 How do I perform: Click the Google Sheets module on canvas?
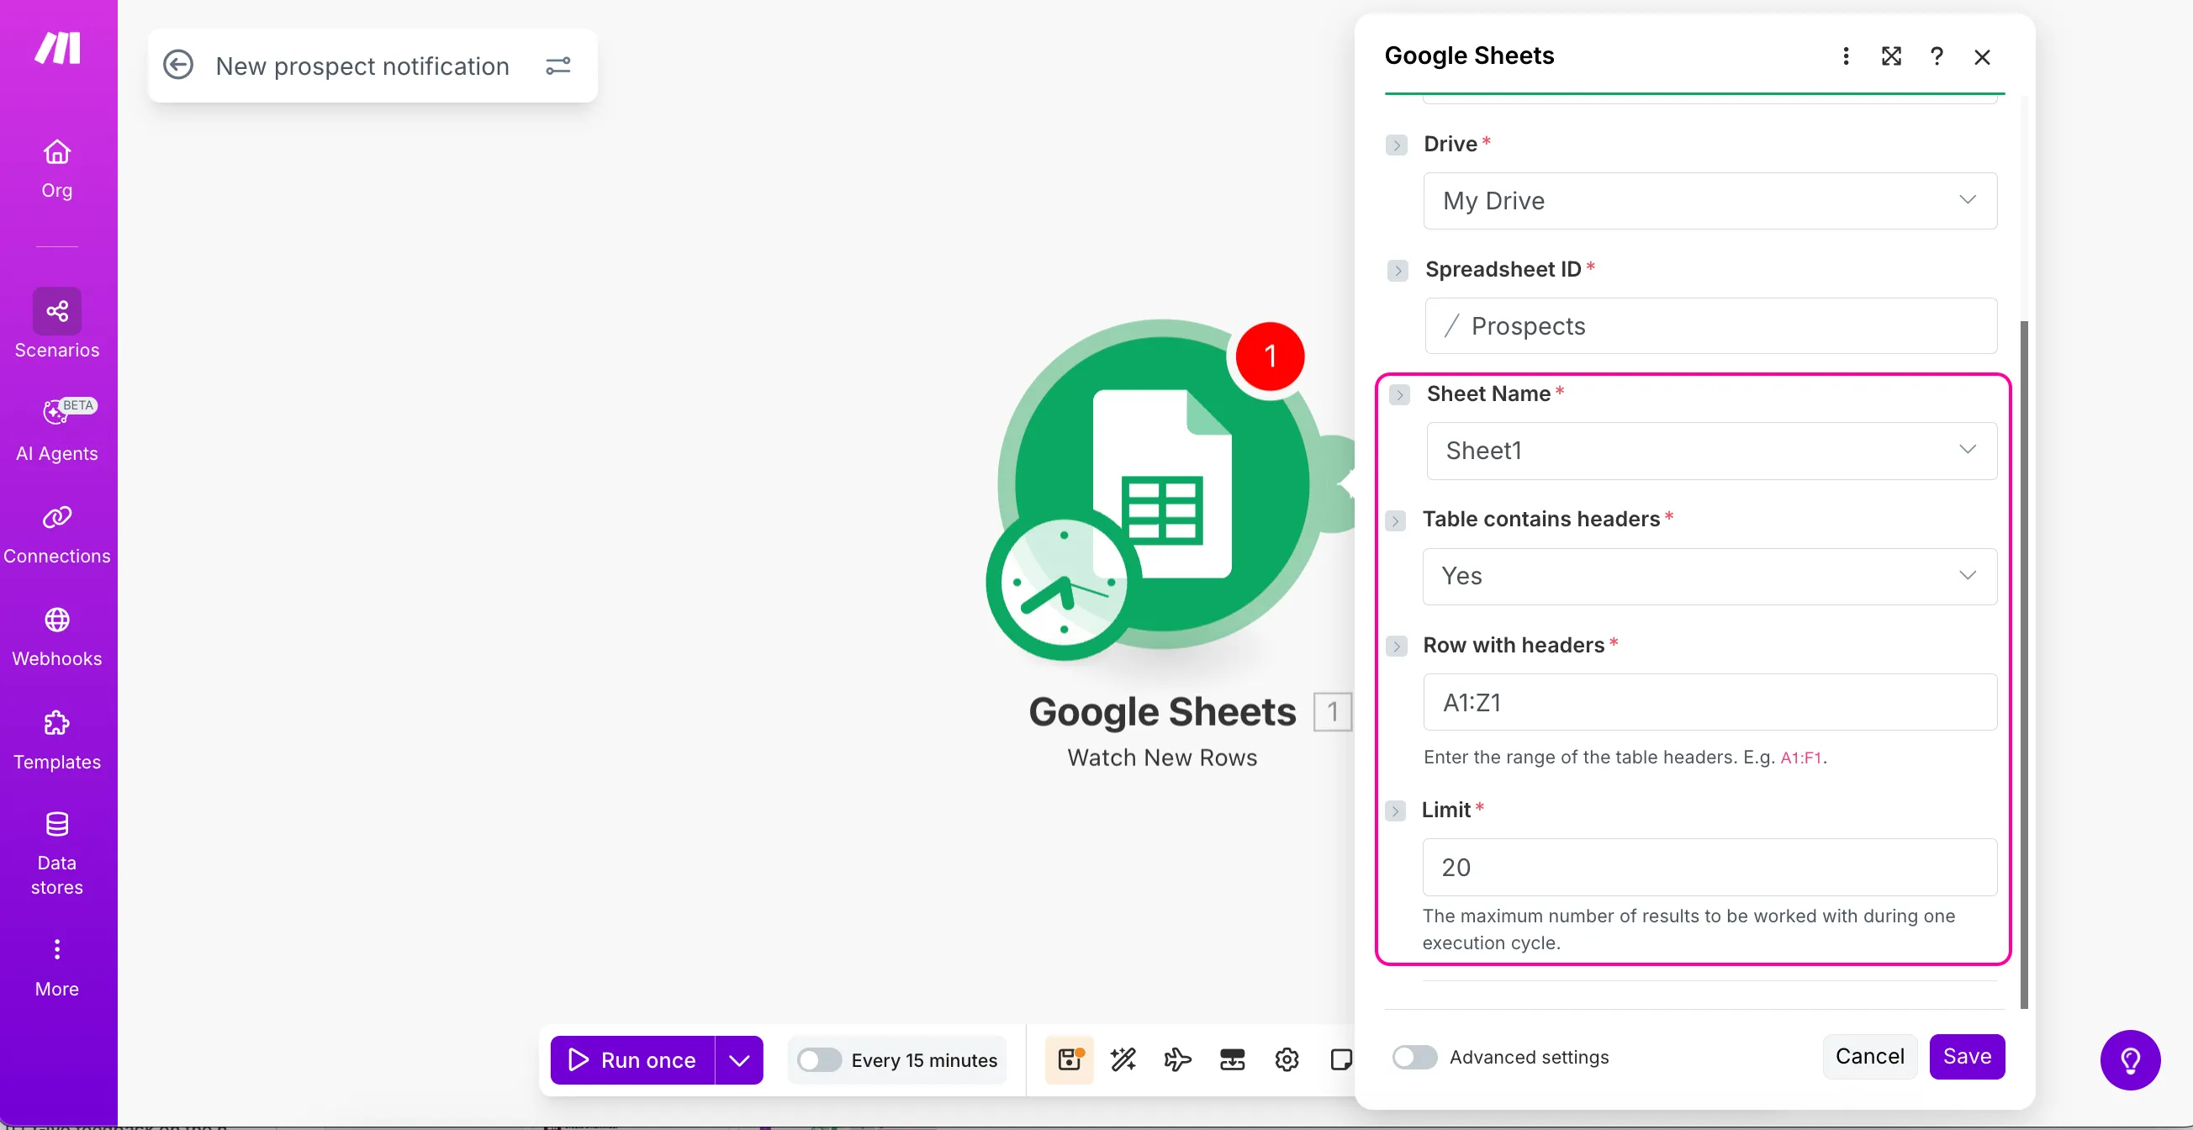point(1163,486)
